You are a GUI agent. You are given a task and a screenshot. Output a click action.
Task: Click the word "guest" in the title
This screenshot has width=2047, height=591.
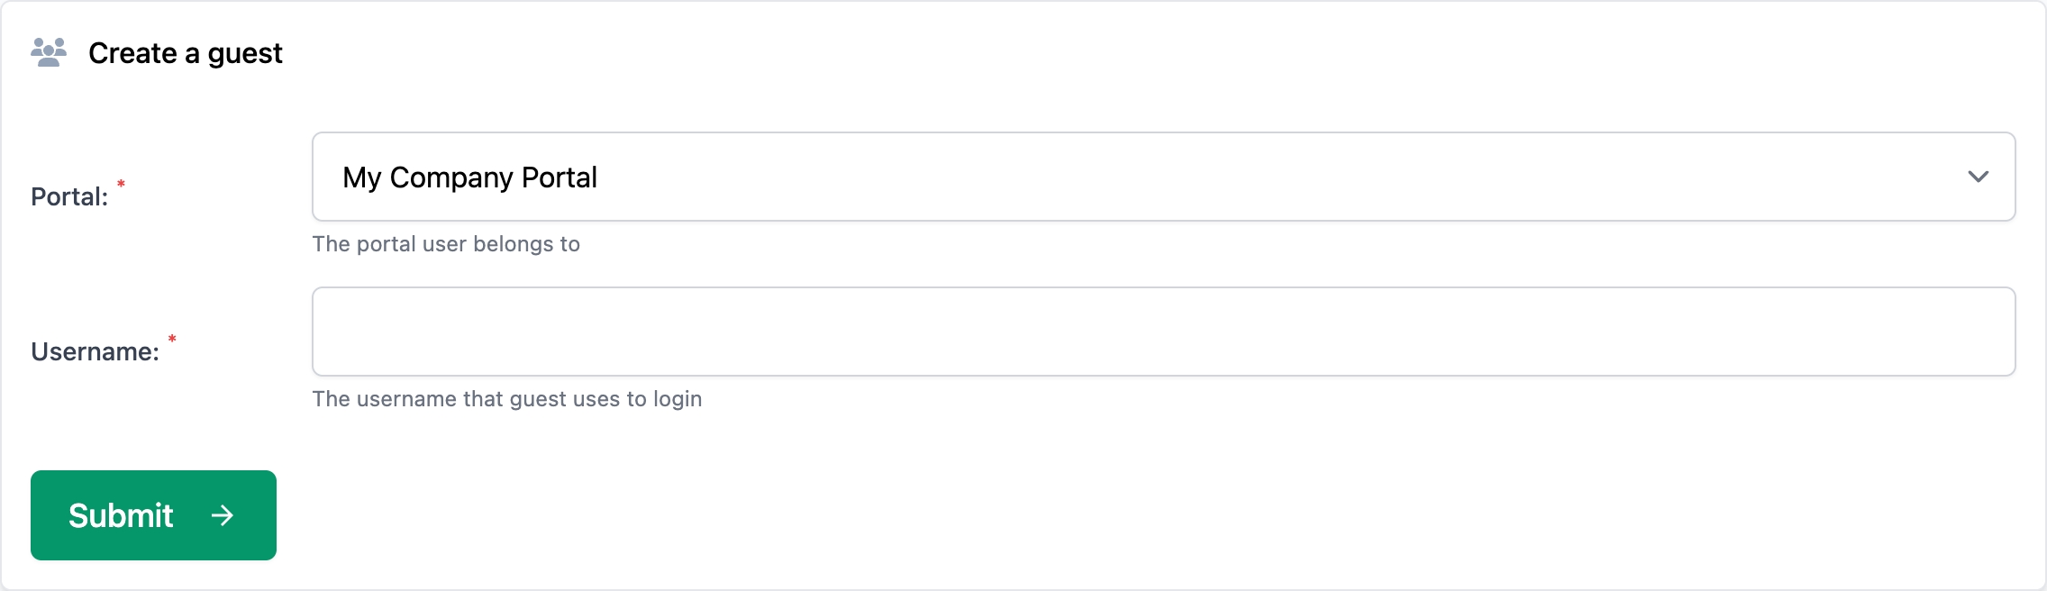[x=245, y=54]
